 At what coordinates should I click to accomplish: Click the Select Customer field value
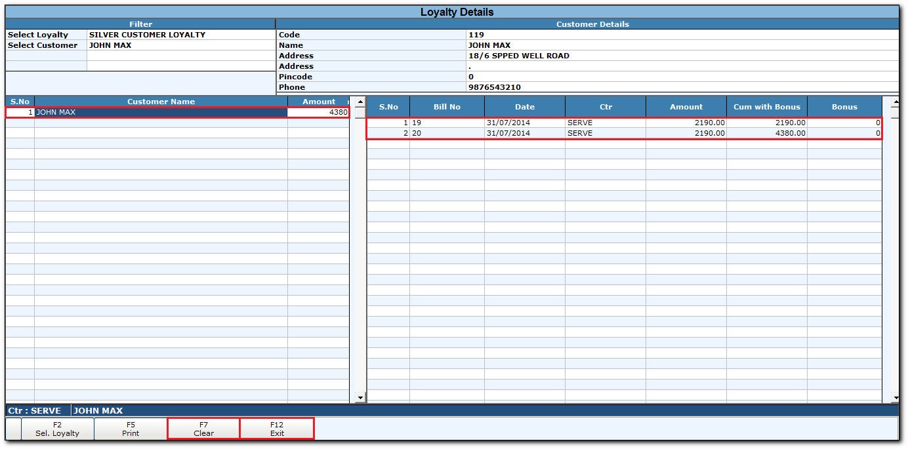tap(180, 45)
